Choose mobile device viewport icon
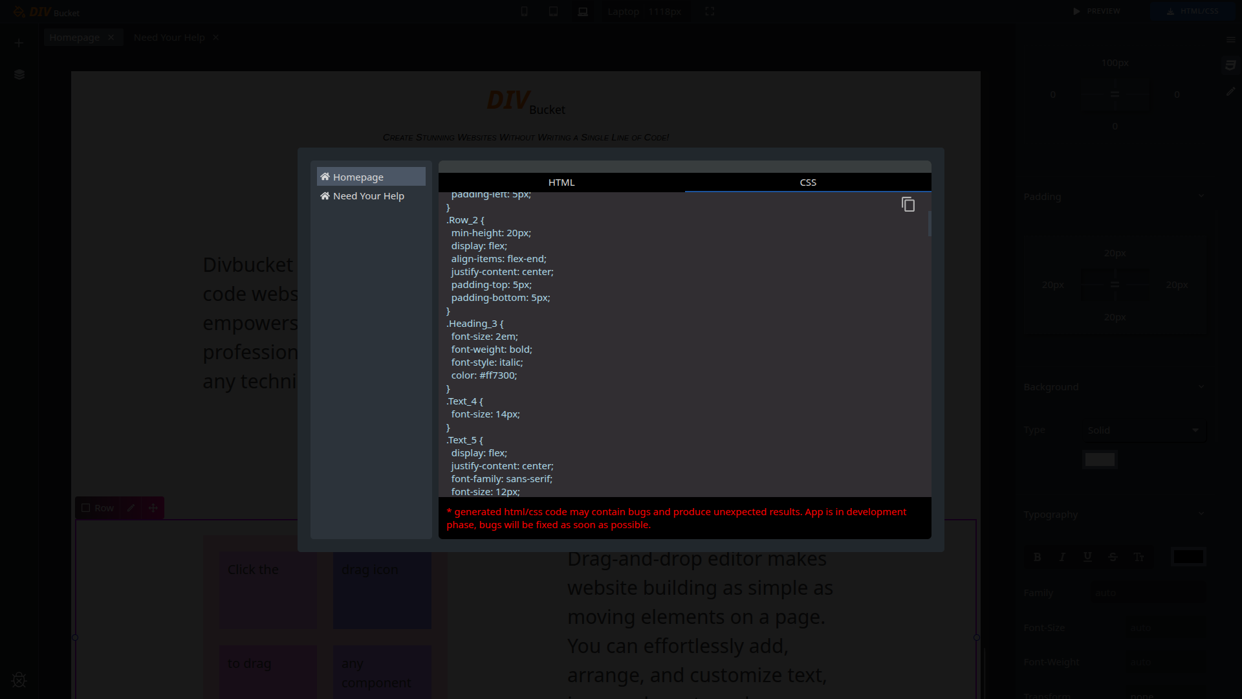Viewport: 1242px width, 699px height. click(524, 12)
